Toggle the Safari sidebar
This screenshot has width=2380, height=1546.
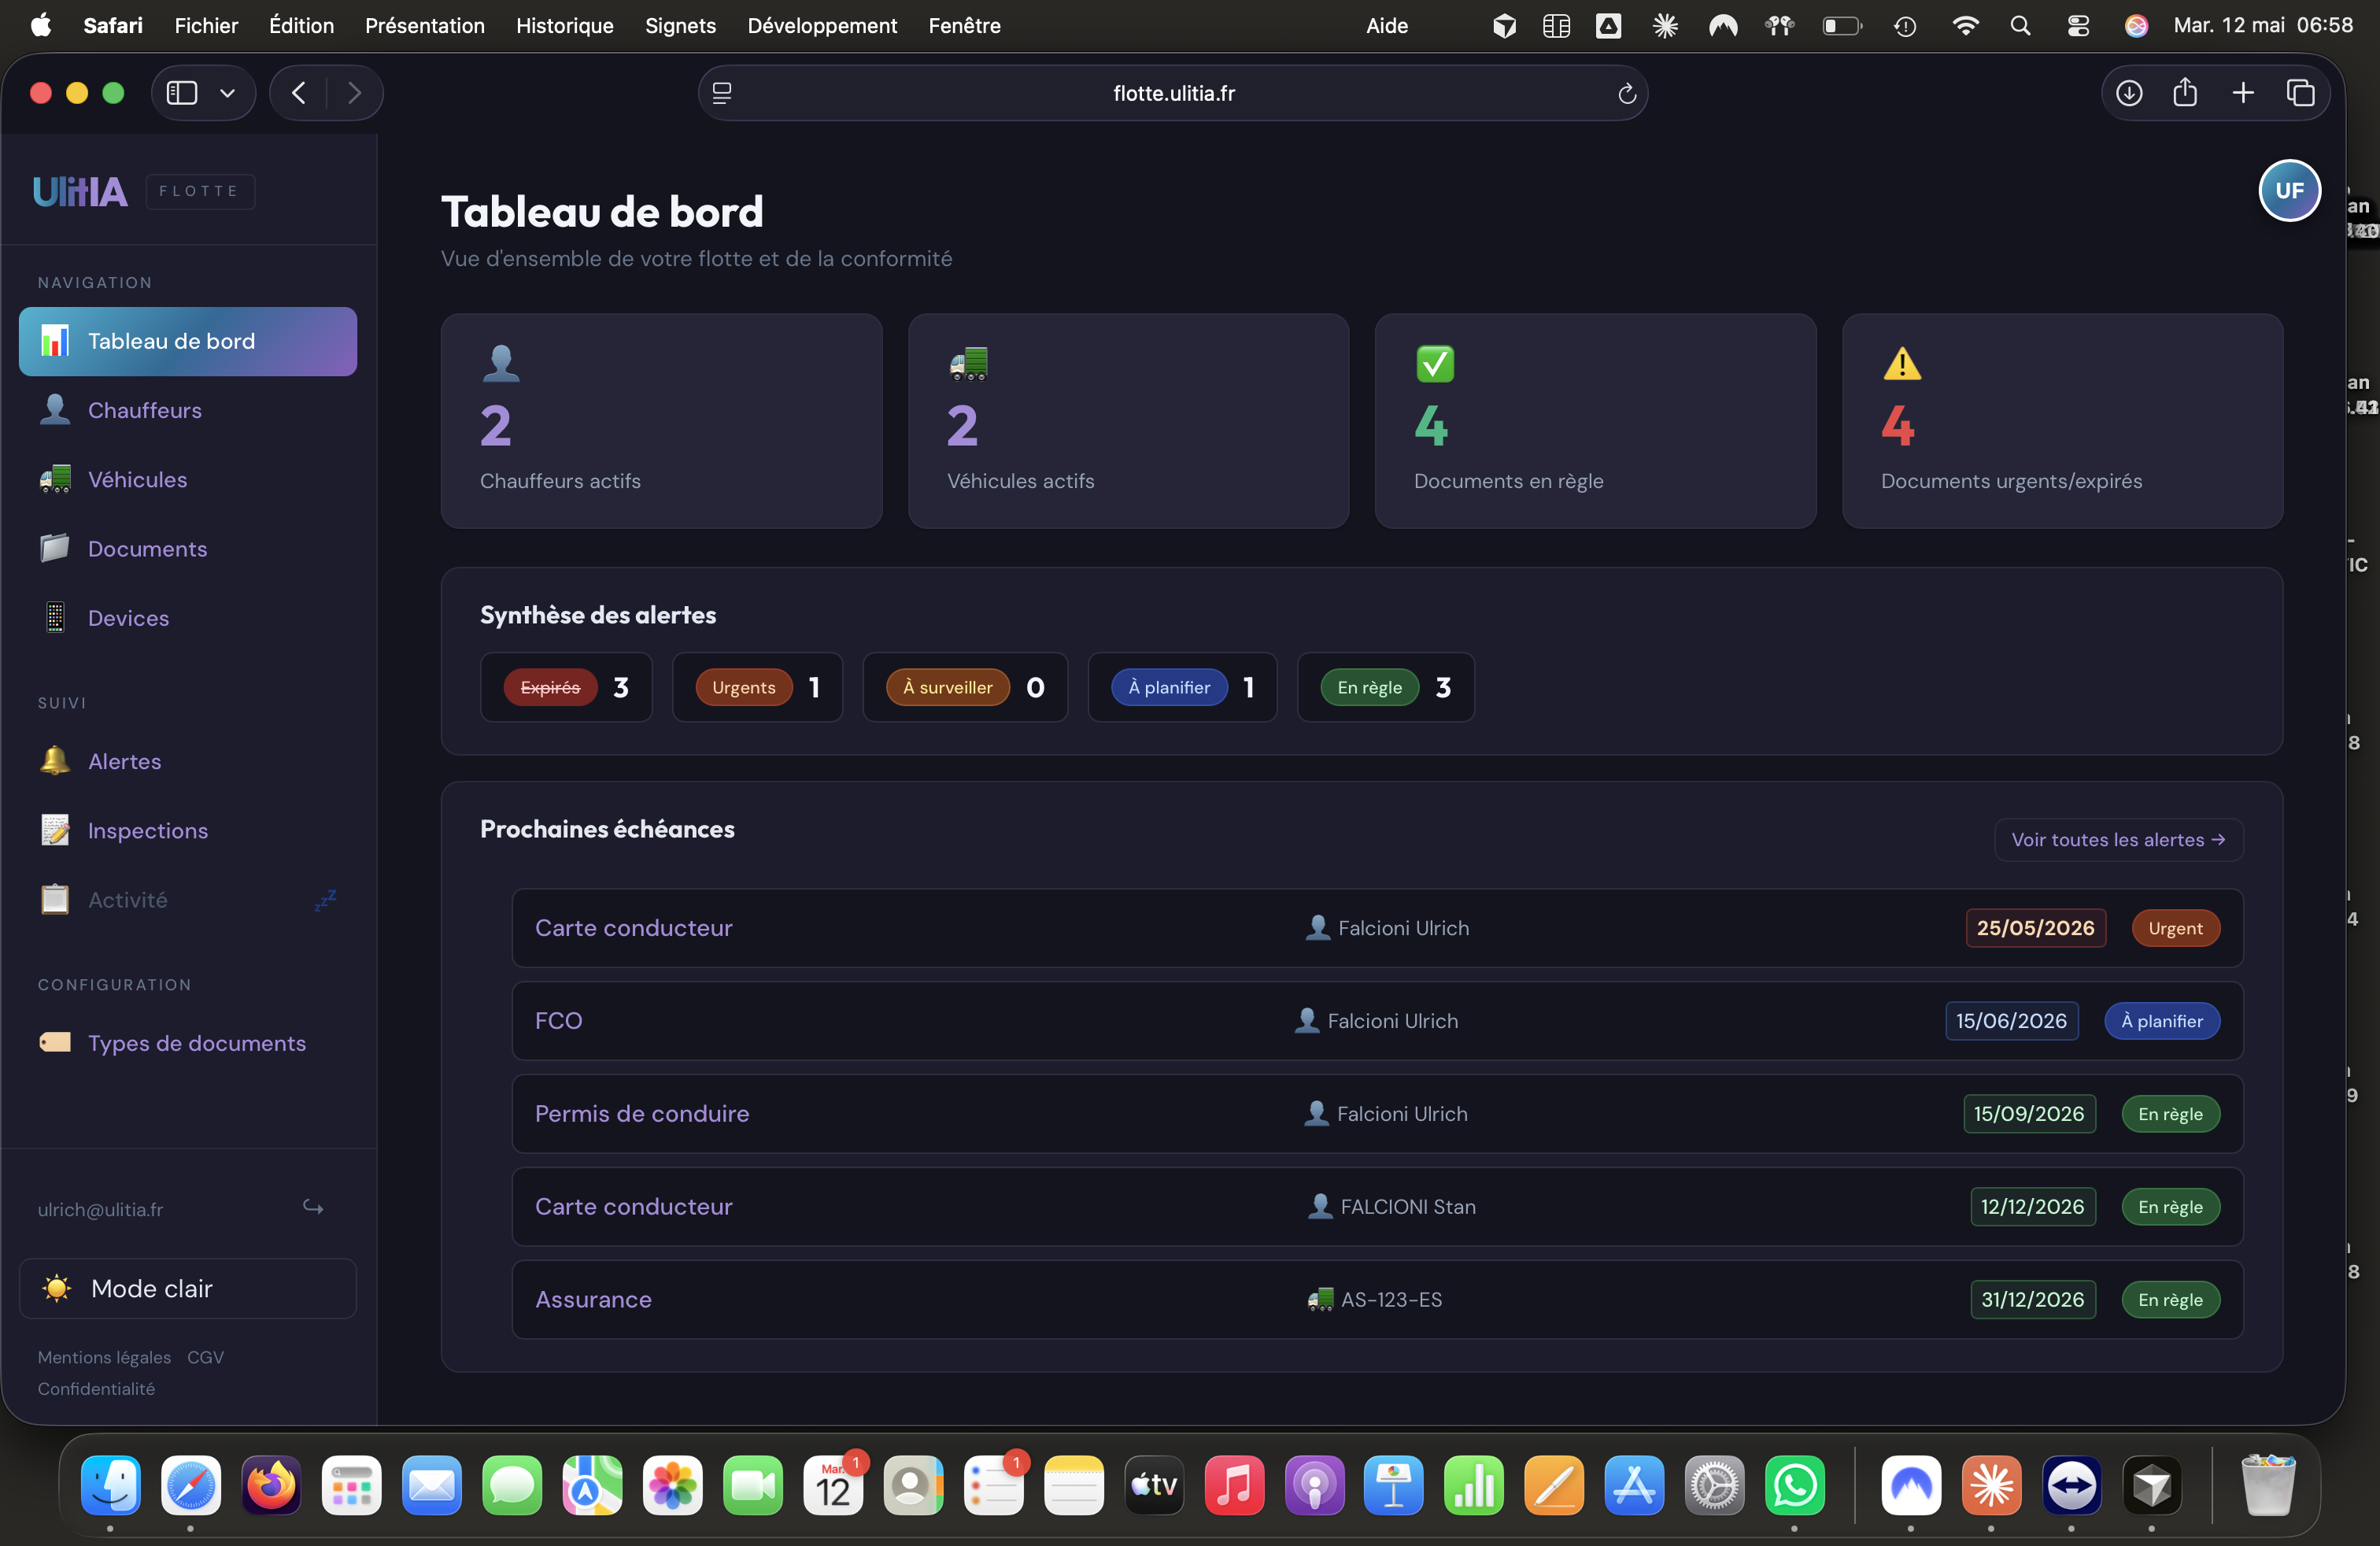(x=181, y=93)
